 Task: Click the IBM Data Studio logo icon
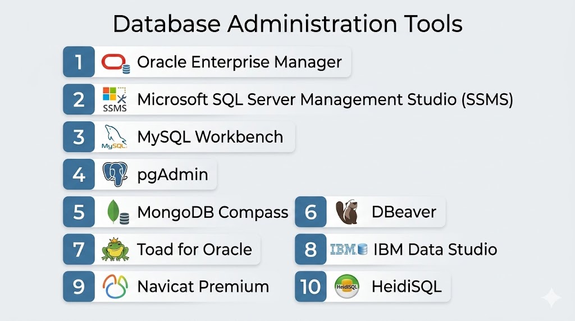pyautogui.click(x=348, y=250)
